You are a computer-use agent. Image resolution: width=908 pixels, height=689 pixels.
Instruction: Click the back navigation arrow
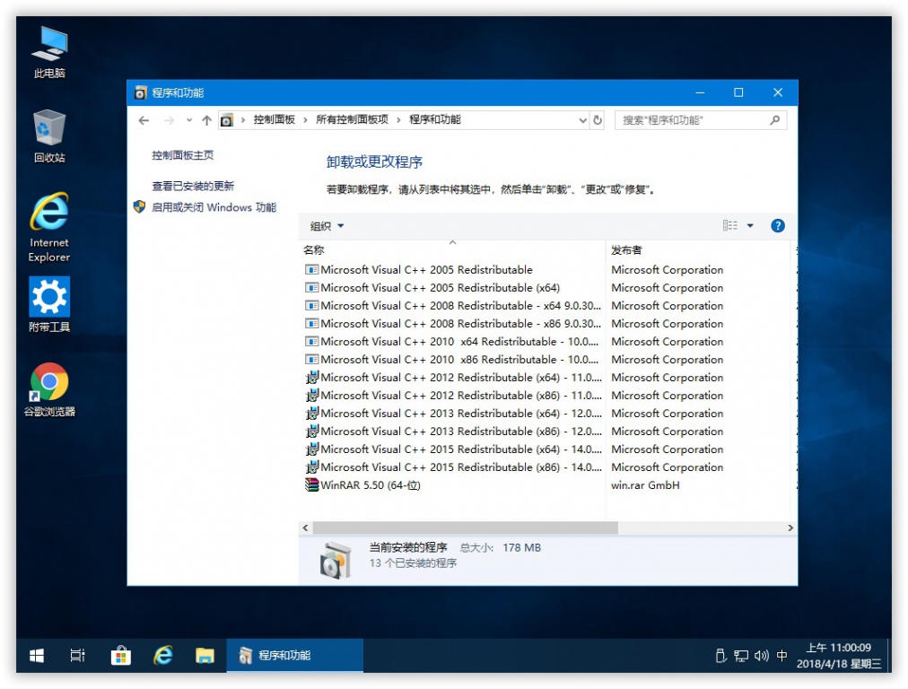point(144,120)
